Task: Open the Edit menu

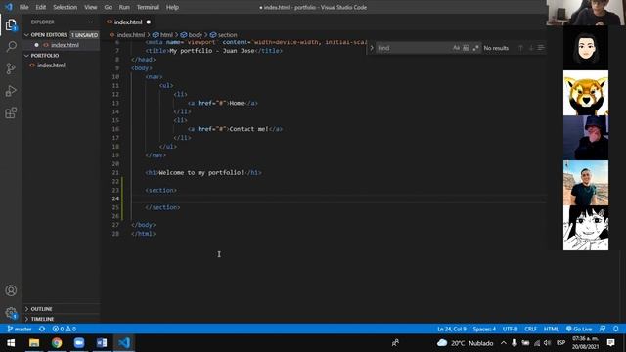Action: click(x=41, y=7)
